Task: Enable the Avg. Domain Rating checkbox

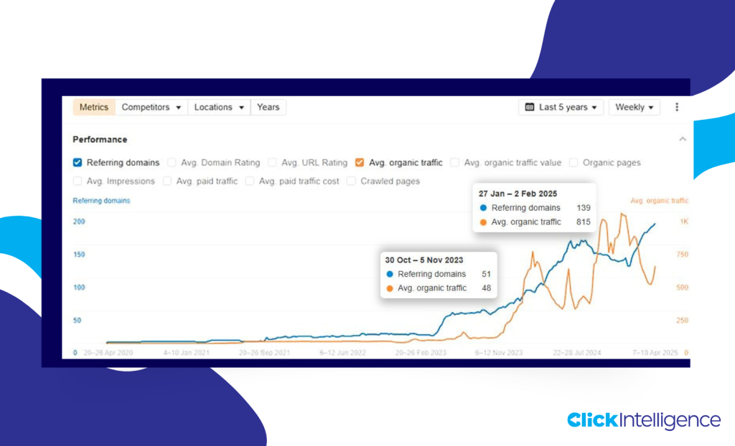Action: pyautogui.click(x=172, y=163)
